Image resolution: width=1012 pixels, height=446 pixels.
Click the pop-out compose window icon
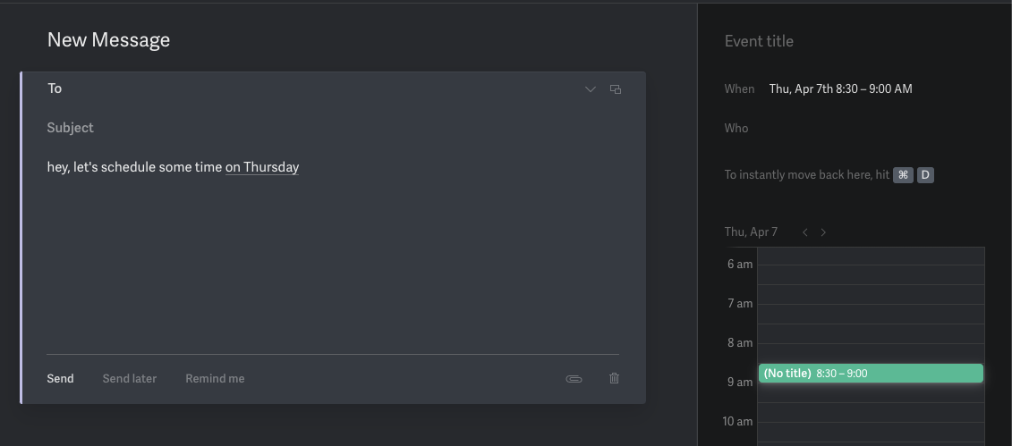pos(616,89)
